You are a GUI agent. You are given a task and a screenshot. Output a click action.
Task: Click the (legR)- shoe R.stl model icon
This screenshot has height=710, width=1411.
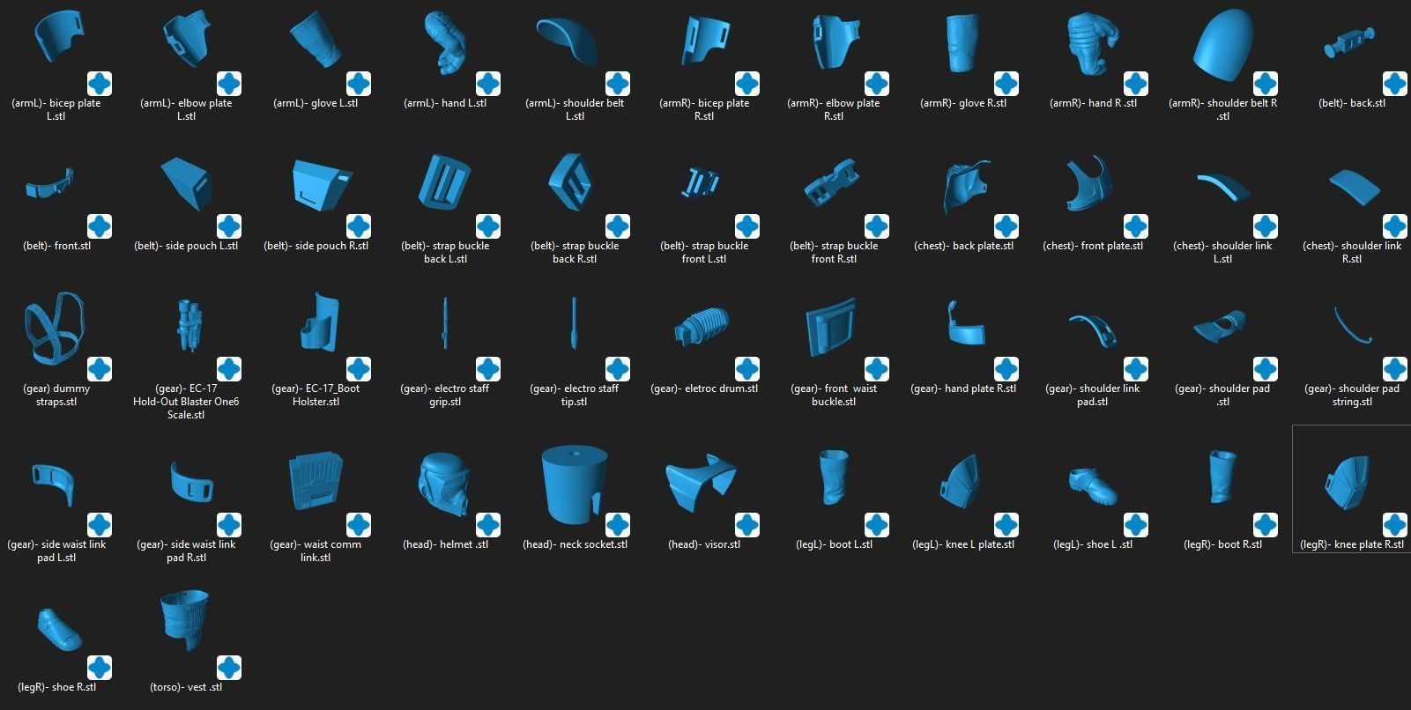coord(58,629)
